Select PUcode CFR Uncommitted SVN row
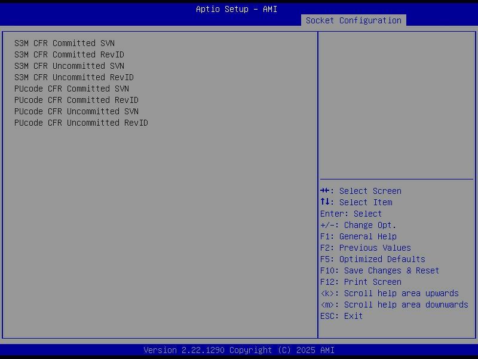Image resolution: width=478 pixels, height=359 pixels. [76, 111]
